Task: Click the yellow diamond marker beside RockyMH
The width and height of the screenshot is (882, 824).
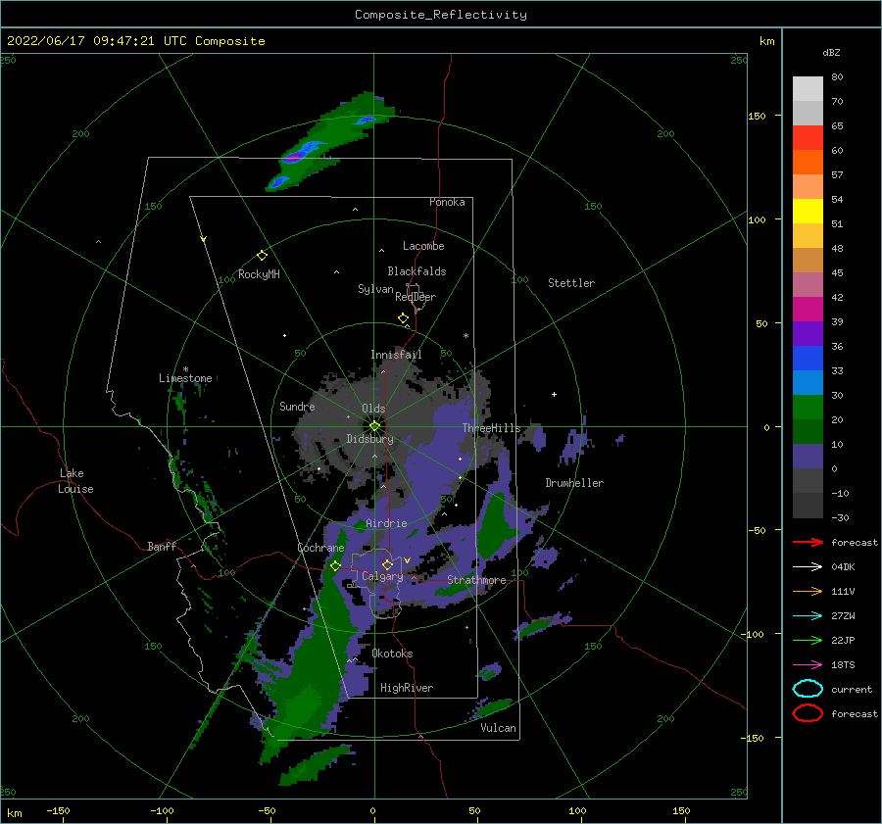Action: click(x=262, y=256)
